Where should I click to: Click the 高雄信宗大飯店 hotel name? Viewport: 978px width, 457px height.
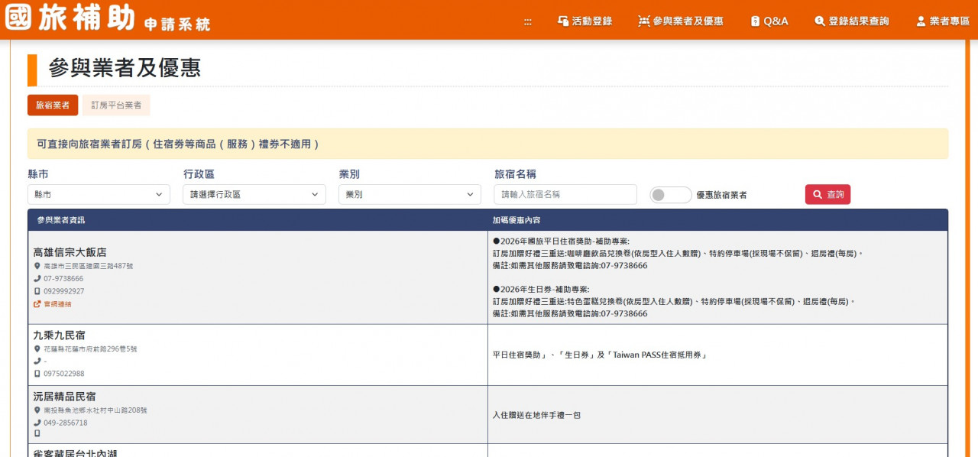70,252
